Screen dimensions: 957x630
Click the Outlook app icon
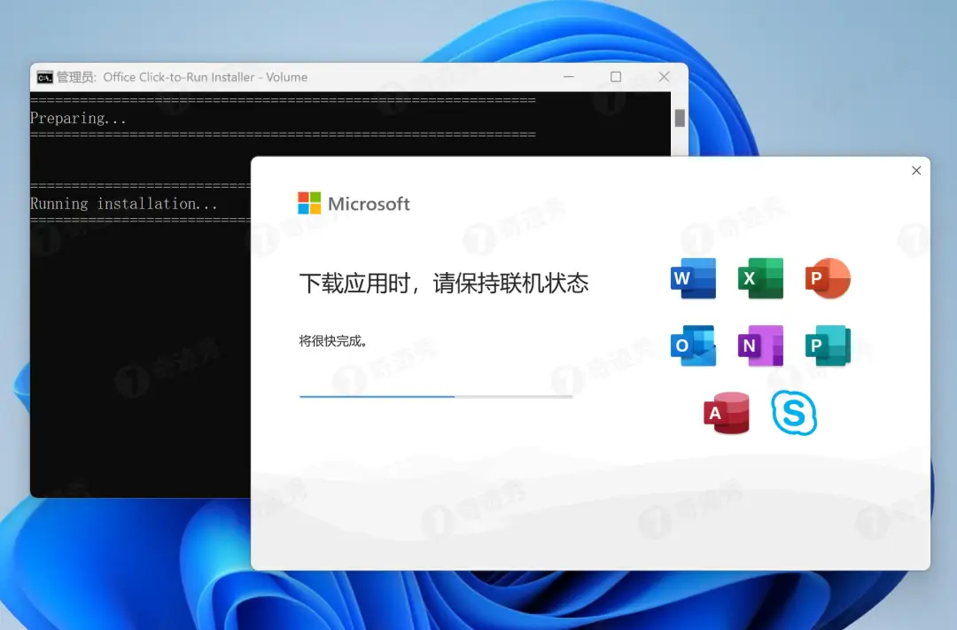pos(692,346)
